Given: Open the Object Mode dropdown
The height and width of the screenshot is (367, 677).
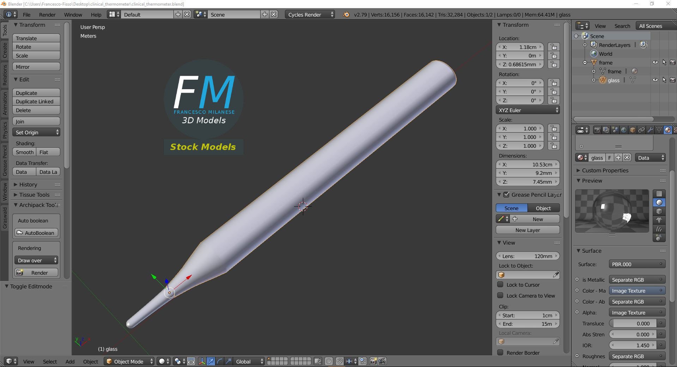Looking at the screenshot, I should 129,361.
